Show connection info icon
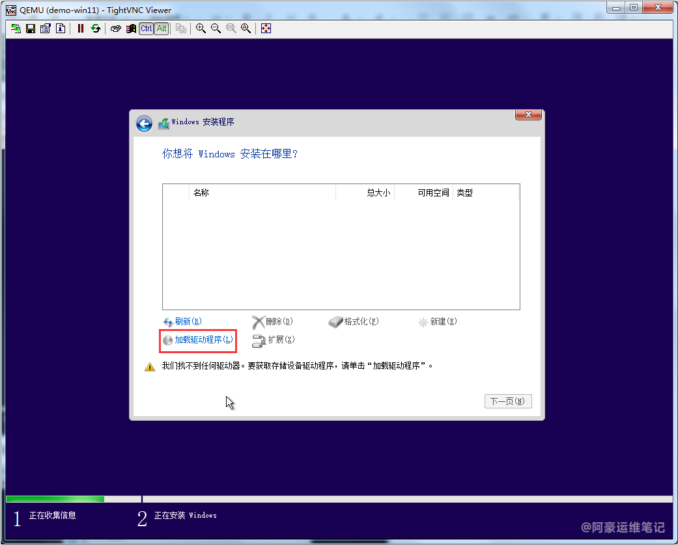 61,29
